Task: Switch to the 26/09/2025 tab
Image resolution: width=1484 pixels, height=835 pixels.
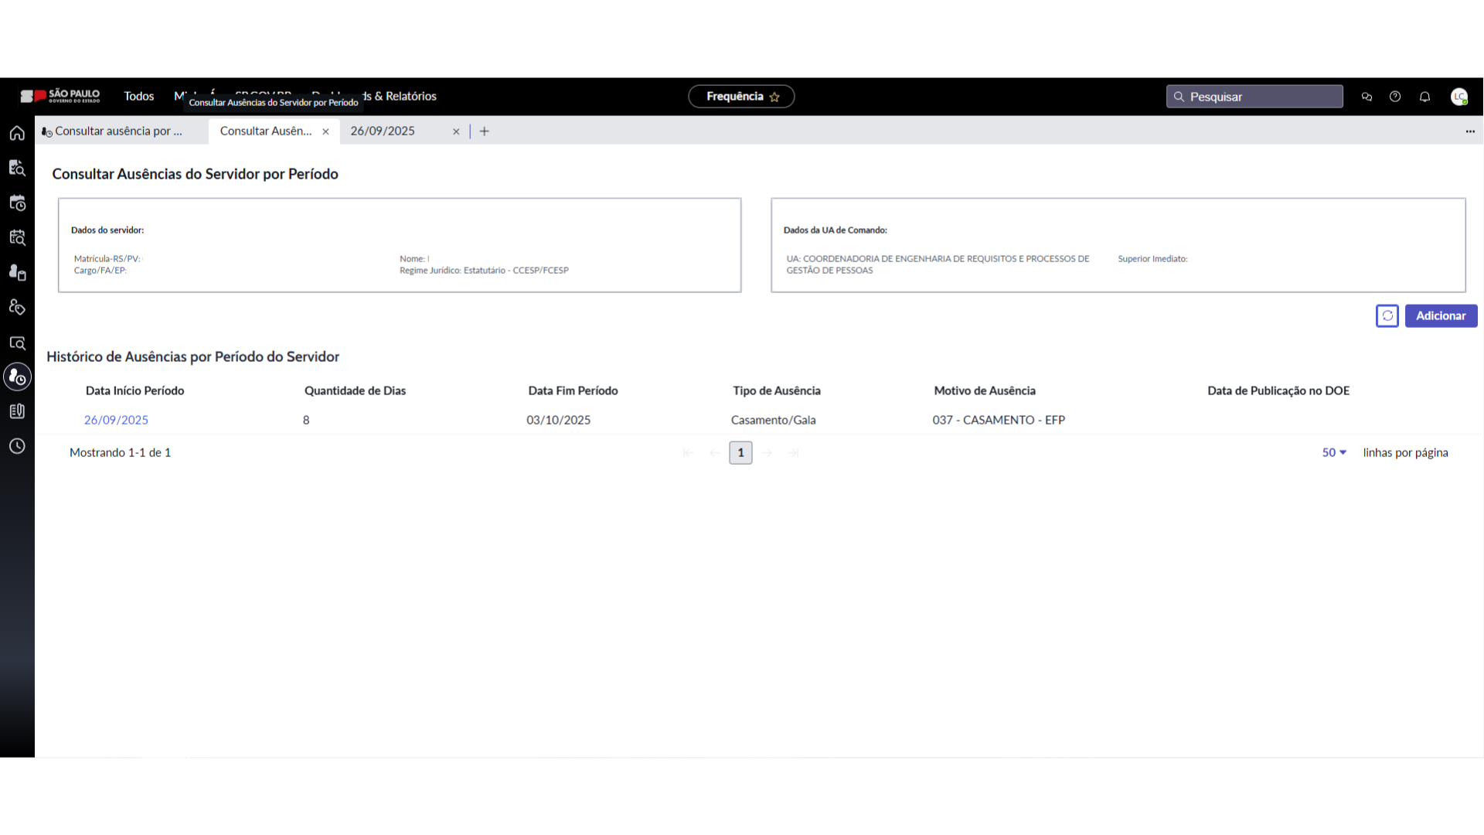Action: coord(383,131)
